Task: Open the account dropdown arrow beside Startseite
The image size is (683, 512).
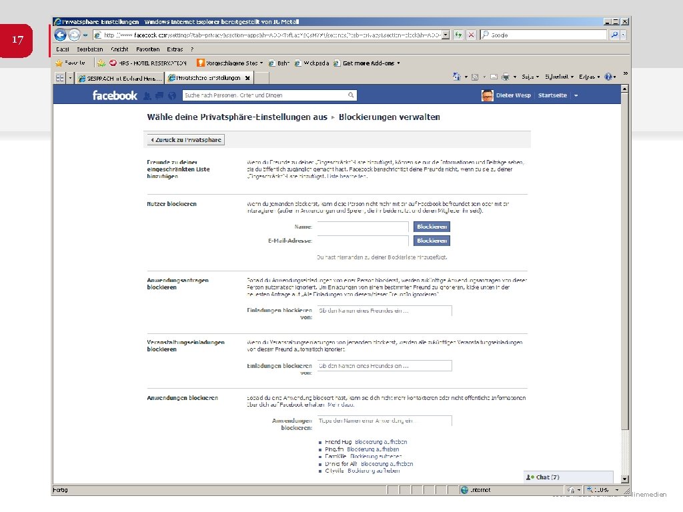Action: 576,95
